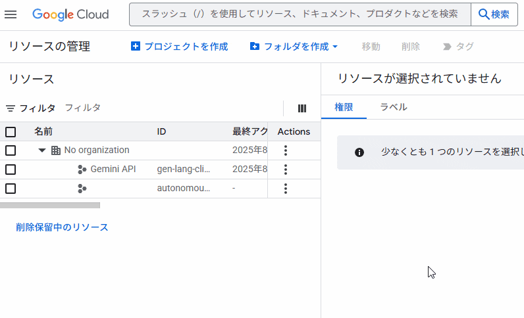
Task: Click the gen-lang-cli... project ID
Action: [184, 169]
